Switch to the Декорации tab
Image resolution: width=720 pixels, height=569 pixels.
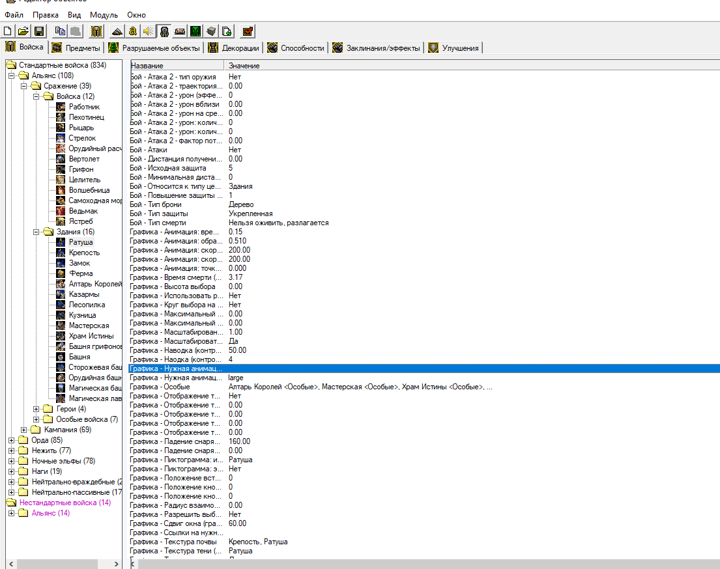click(x=234, y=48)
